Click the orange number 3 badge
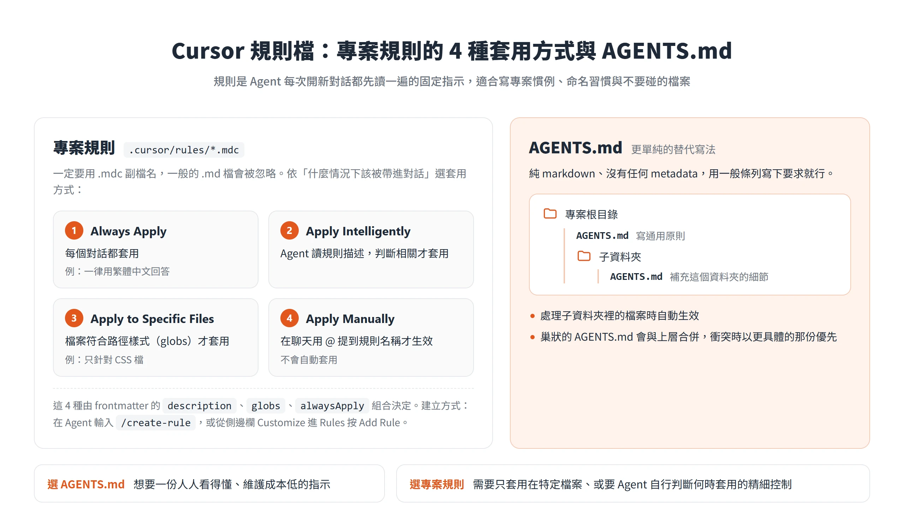This screenshot has height=511, width=904. pyautogui.click(x=74, y=318)
